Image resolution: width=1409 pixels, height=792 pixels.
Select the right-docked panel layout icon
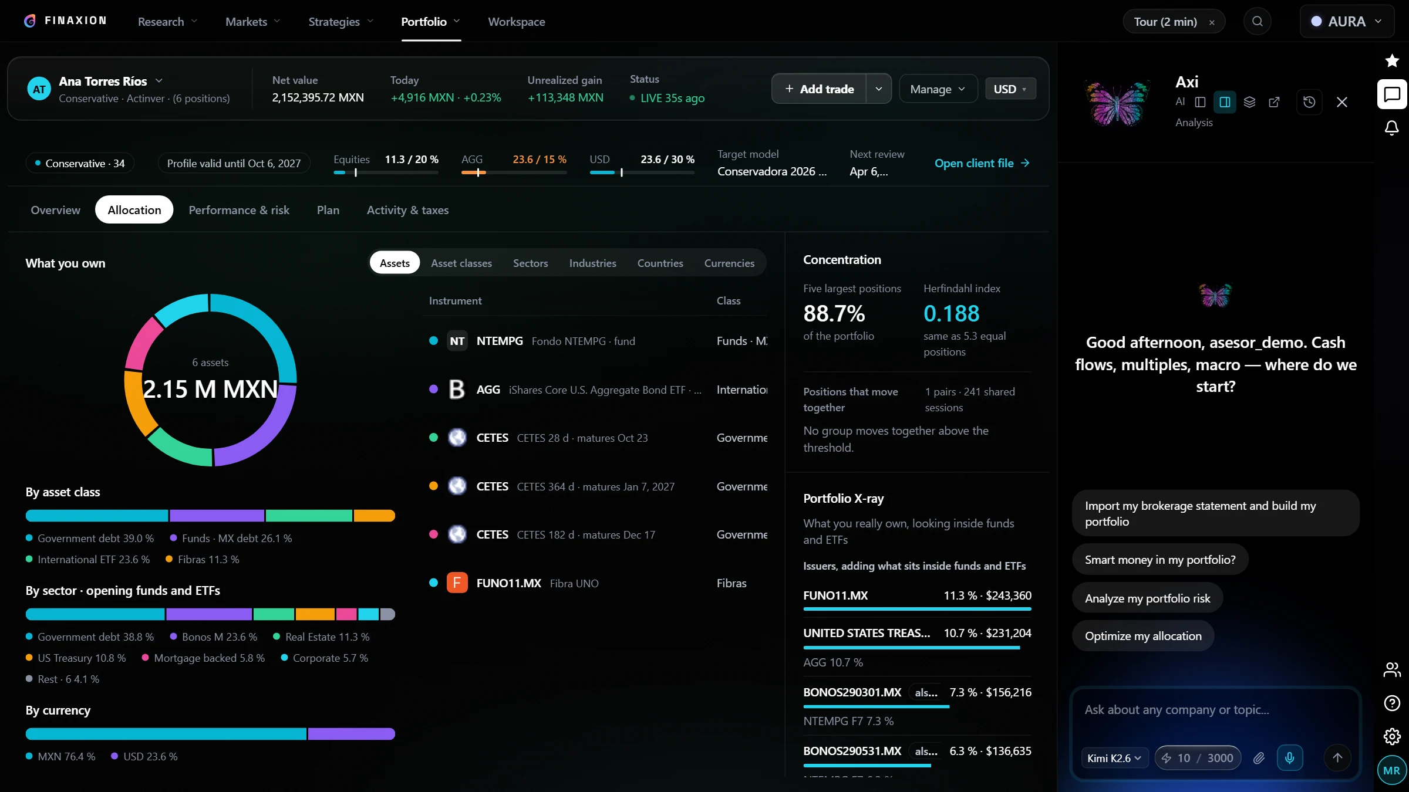[1225, 102]
